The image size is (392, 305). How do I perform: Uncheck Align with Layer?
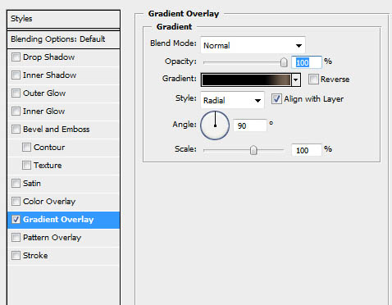276,99
